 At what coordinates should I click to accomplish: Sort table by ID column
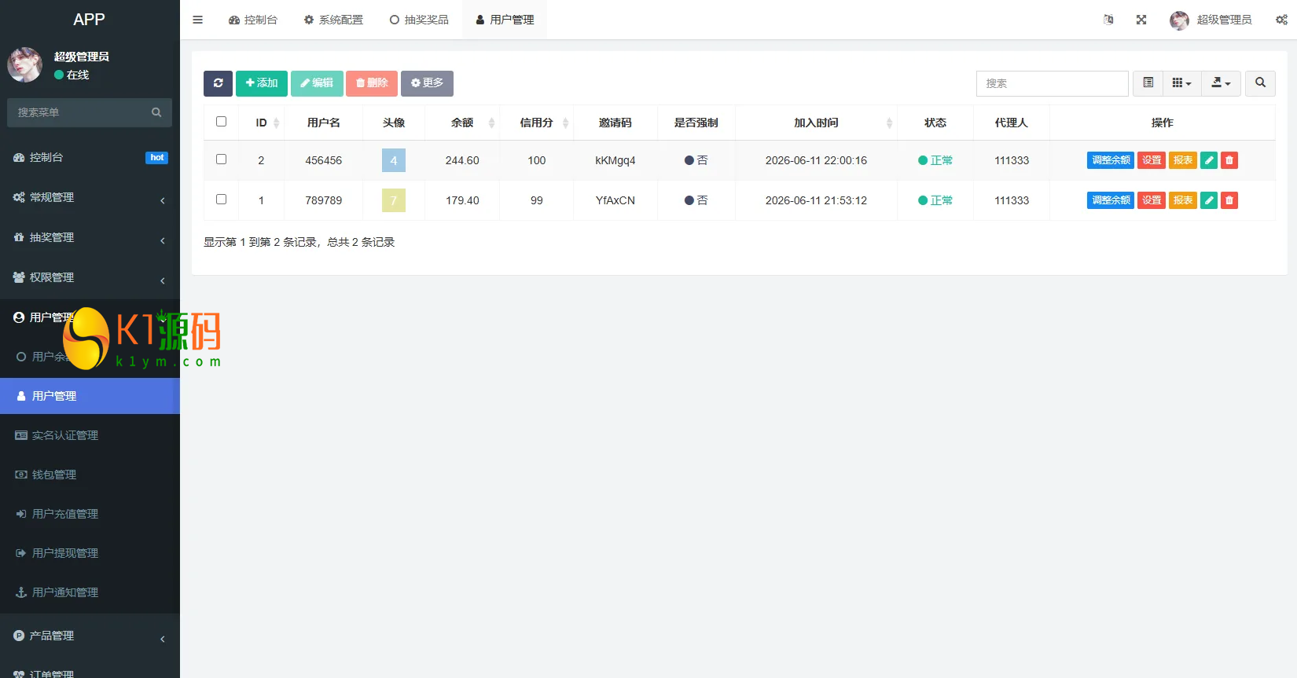[261, 123]
